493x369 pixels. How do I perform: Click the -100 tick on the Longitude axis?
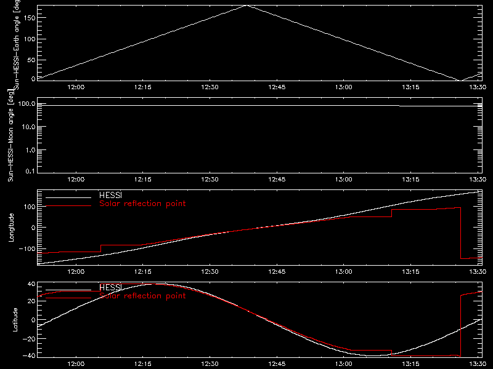(27, 248)
